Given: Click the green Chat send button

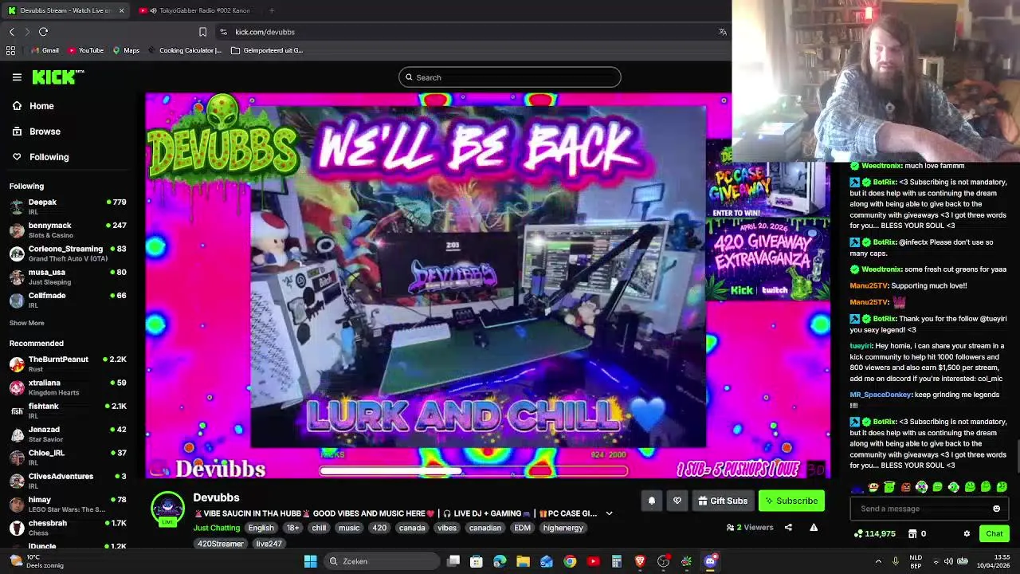Looking at the screenshot, I should click(994, 533).
